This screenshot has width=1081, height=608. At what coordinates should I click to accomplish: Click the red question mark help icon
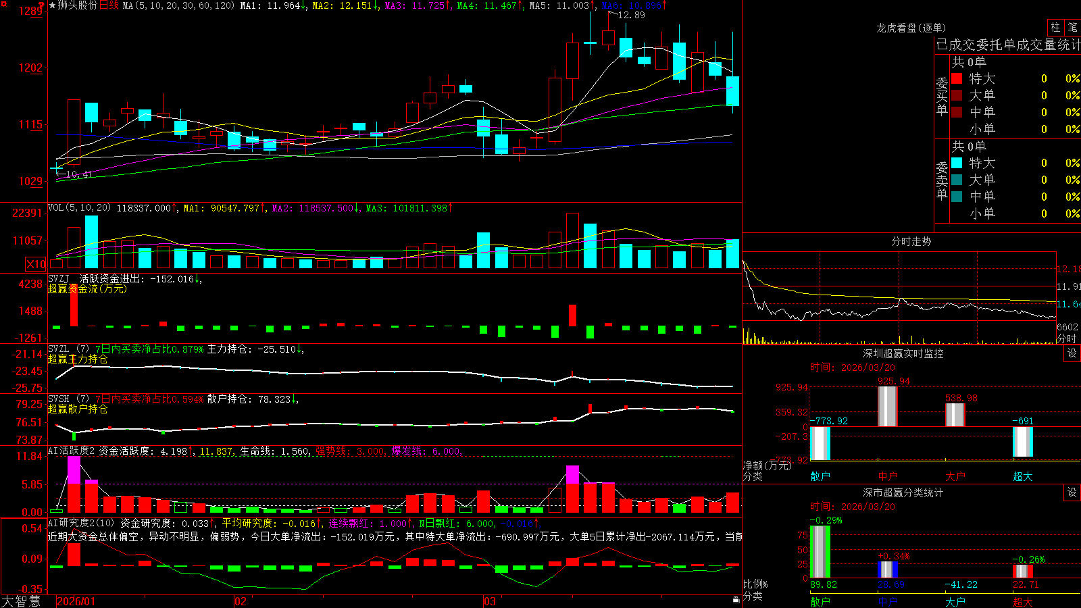[x=42, y=5]
